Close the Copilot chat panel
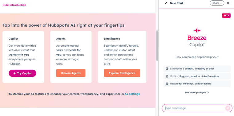234x116 pixels. tap(228, 3)
